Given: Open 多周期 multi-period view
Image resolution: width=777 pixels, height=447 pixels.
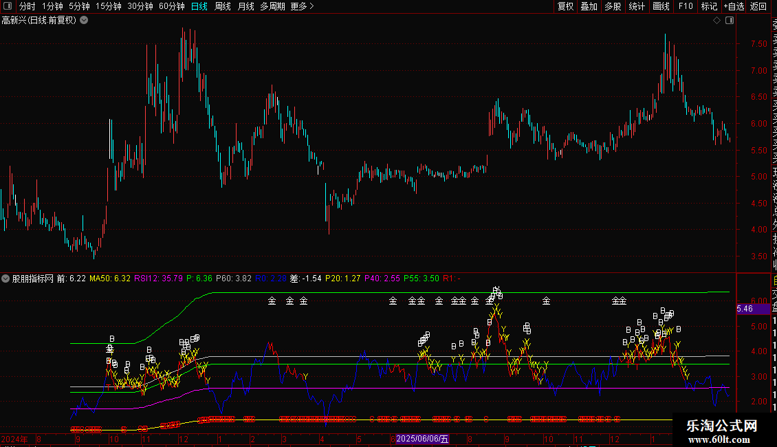Looking at the screenshot, I should click(x=272, y=6).
